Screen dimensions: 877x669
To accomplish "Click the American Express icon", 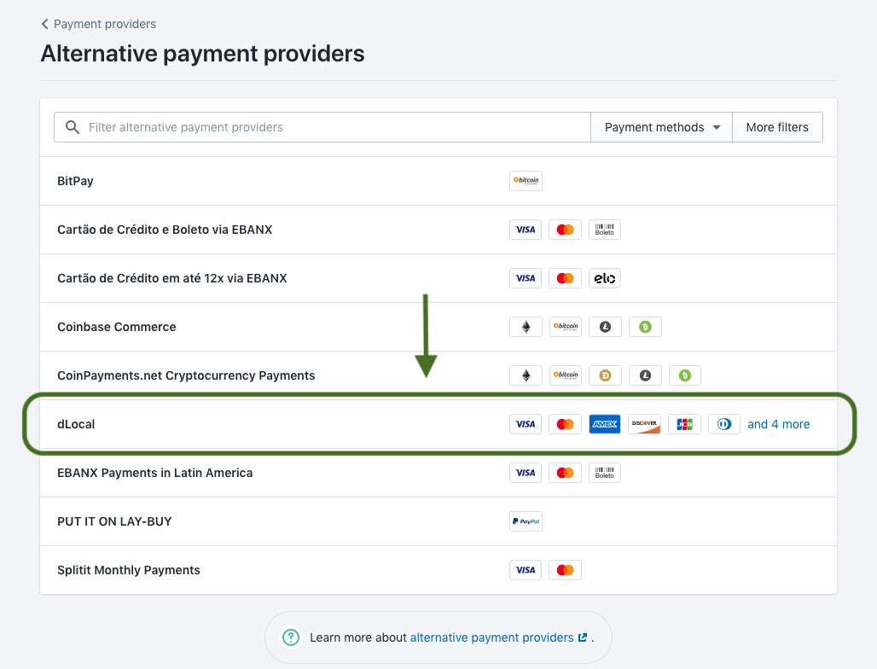I will click(x=605, y=424).
